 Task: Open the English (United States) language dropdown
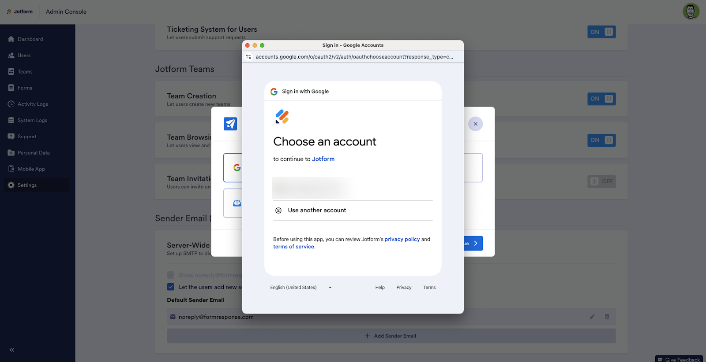click(301, 288)
